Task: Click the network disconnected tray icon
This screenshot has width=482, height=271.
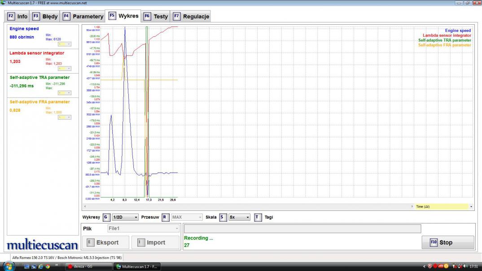Action: point(460,267)
